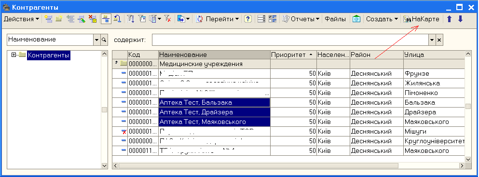Expand filter history dropdown arrow

point(160,19)
